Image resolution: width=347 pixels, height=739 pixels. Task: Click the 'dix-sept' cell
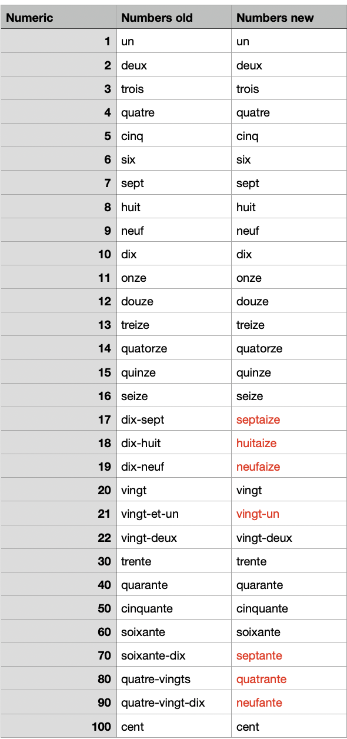point(174,420)
